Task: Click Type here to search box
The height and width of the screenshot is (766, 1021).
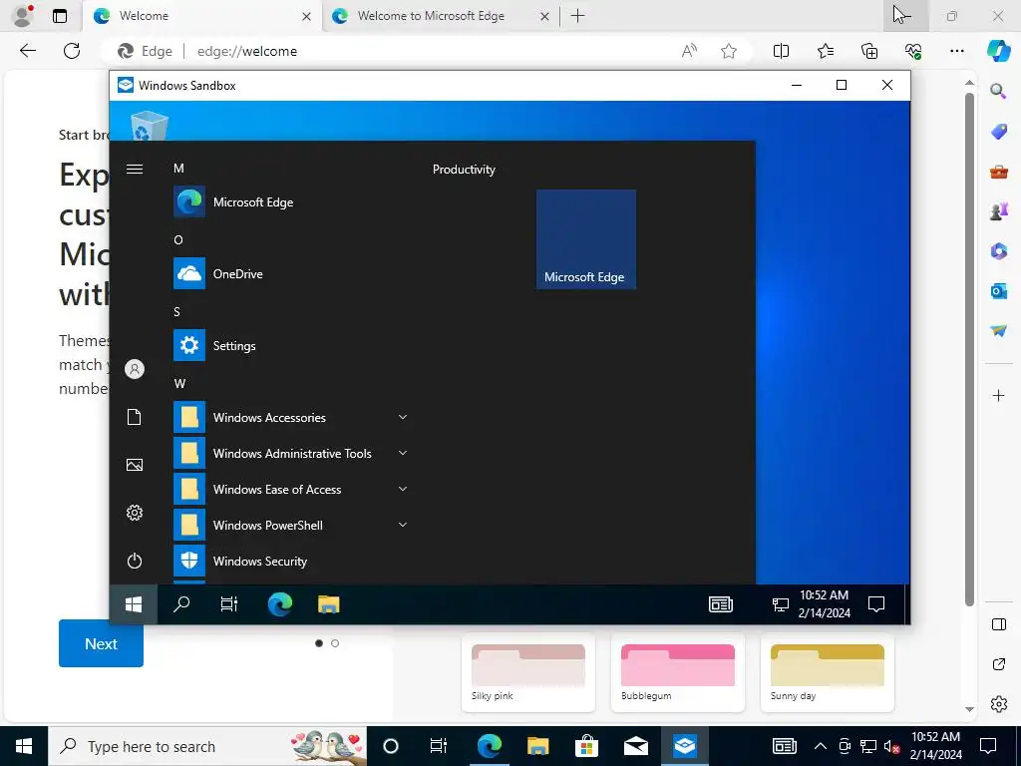Action: 207,746
